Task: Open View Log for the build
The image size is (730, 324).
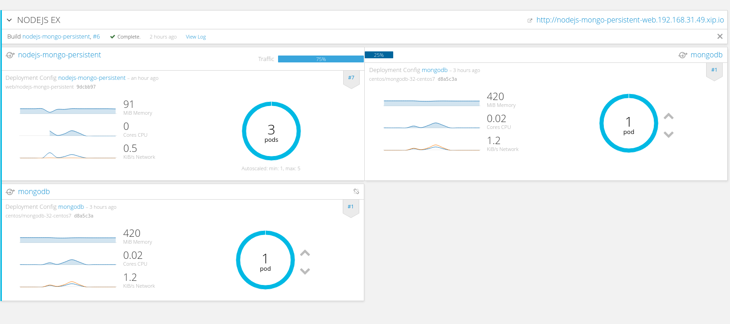Action: tap(195, 37)
